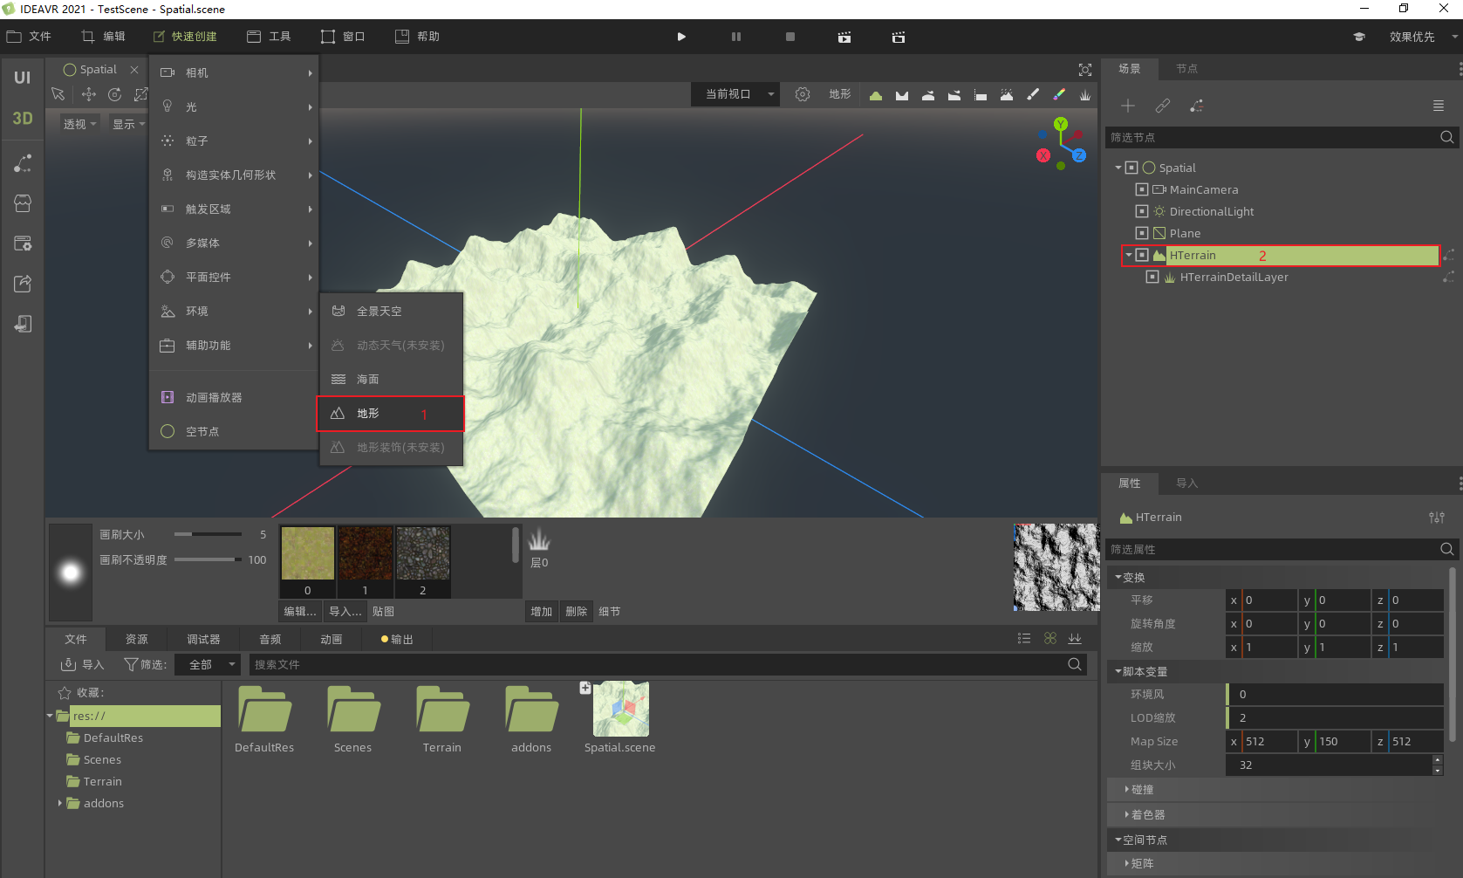Screen dimensions: 1463x878
Task: Collapse the 脚本变量 property section
Action: pos(1275,672)
